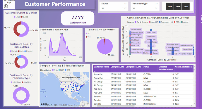Click the 144 peak label in age chart
The image size is (202, 109).
coord(61,34)
